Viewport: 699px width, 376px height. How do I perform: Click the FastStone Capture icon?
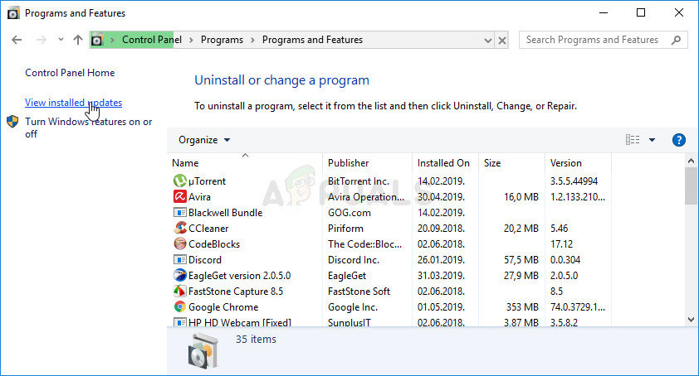click(x=179, y=291)
